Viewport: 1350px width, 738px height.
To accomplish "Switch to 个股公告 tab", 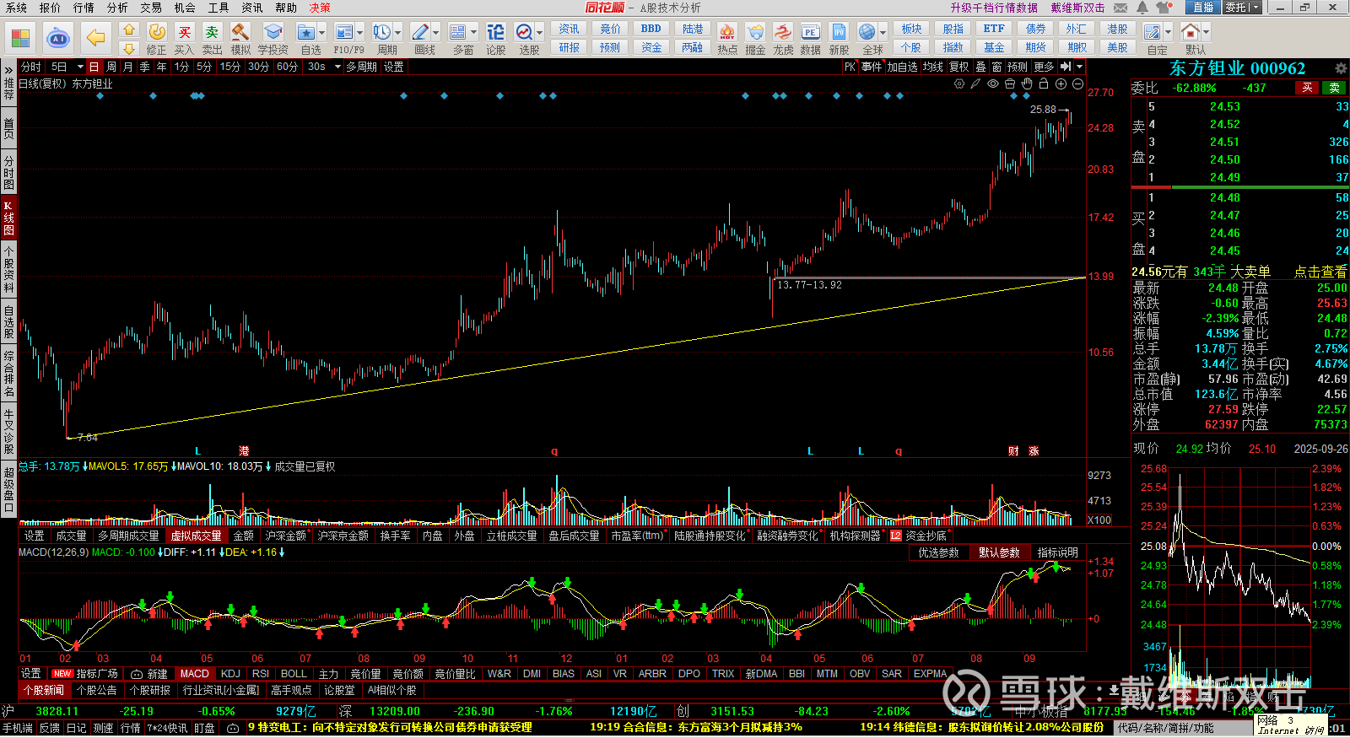I will point(96,691).
